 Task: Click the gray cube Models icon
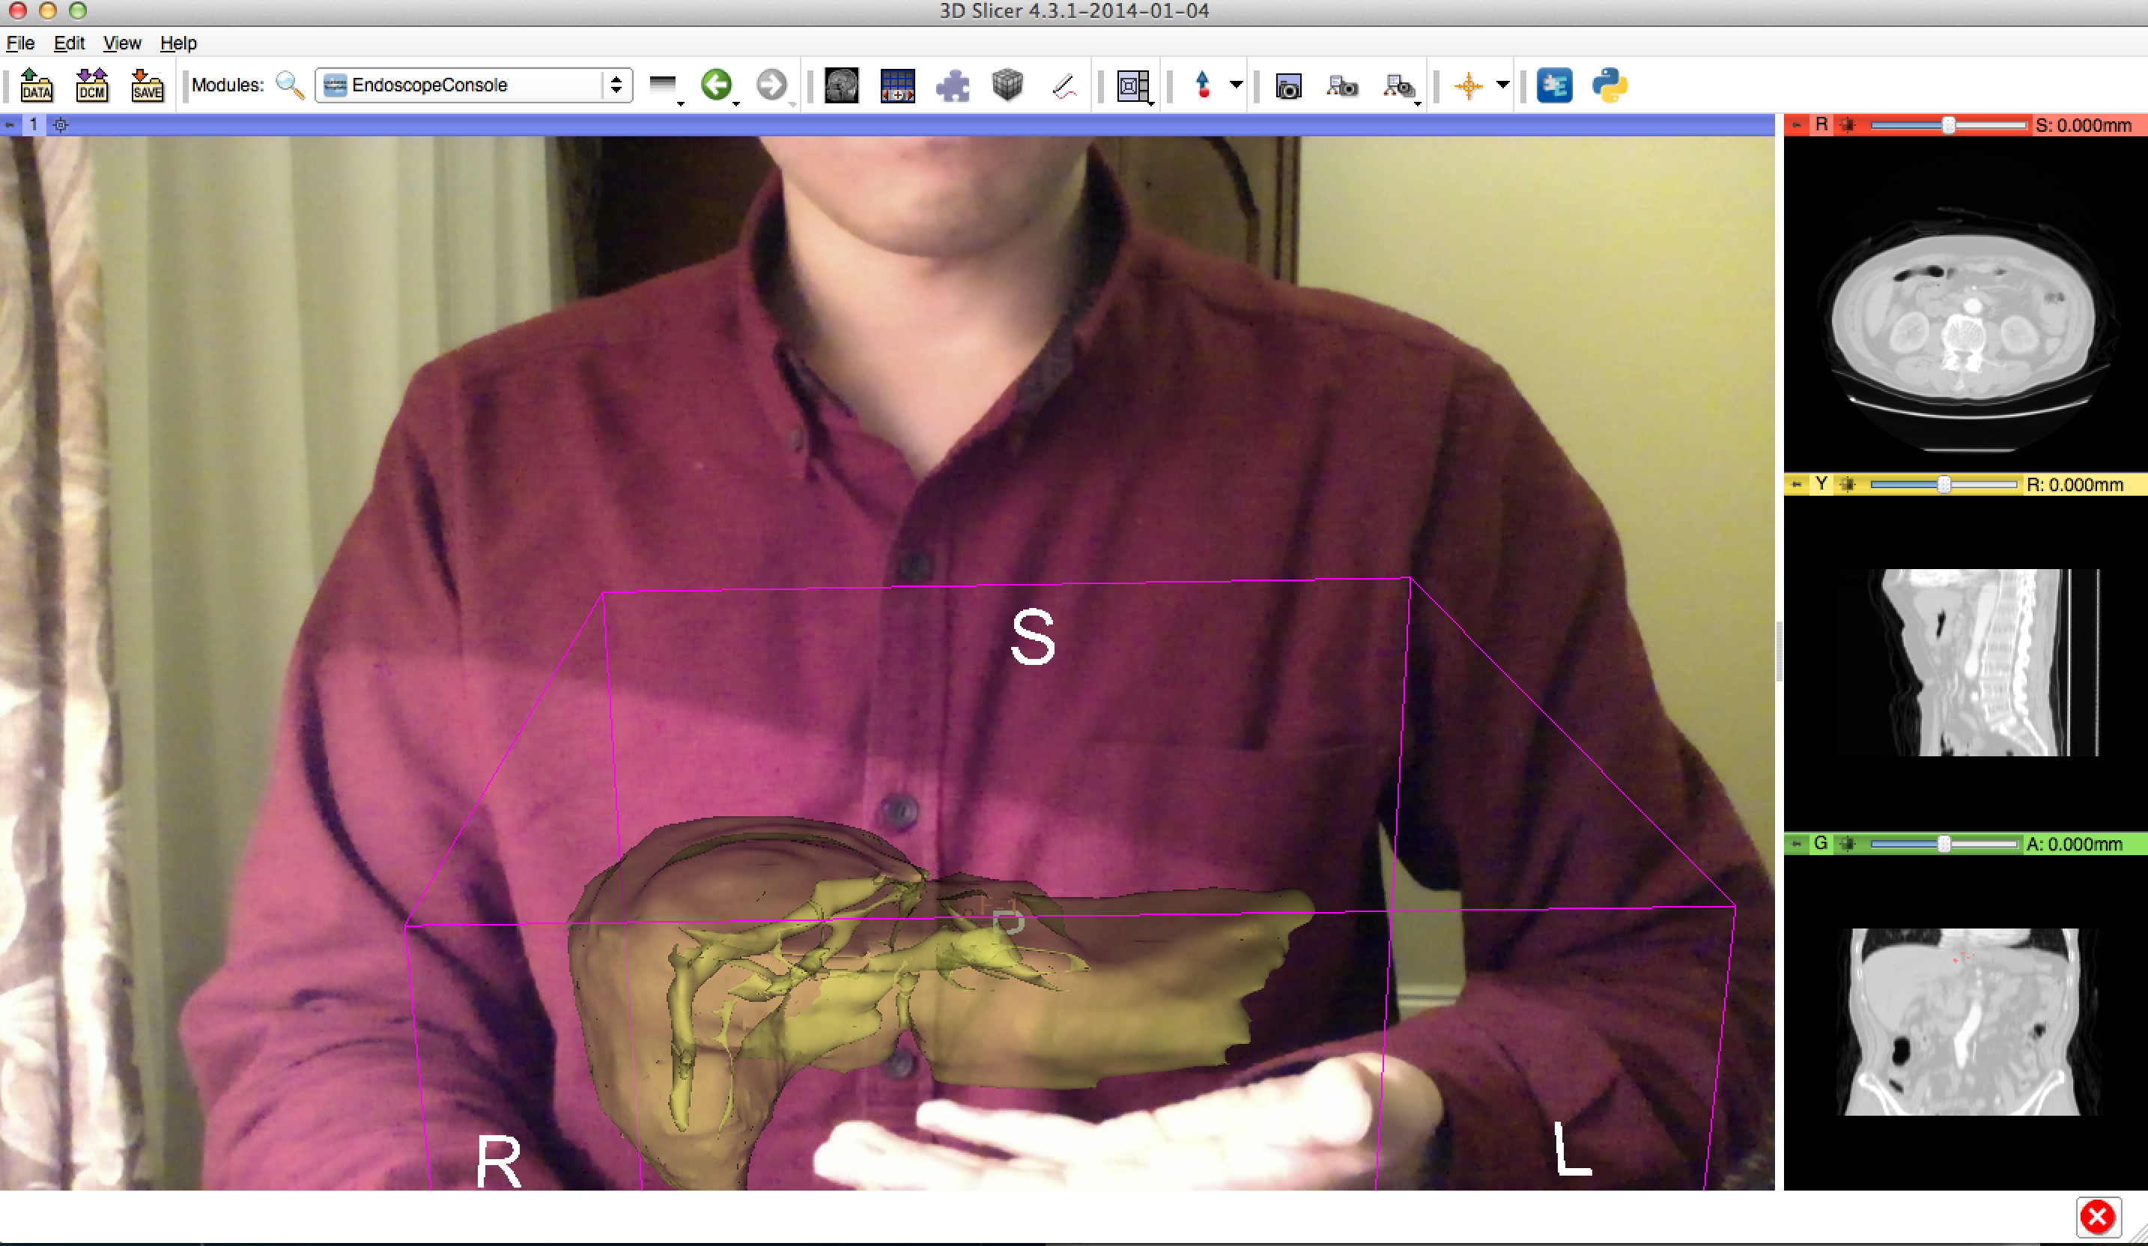(x=1007, y=85)
